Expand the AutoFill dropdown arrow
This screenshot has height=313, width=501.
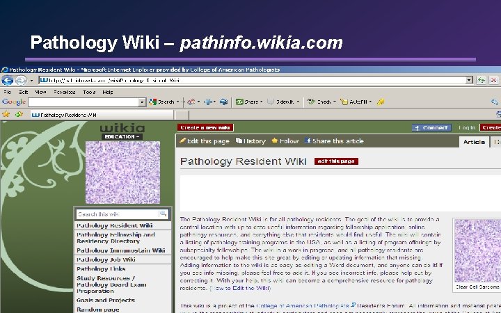coord(370,102)
